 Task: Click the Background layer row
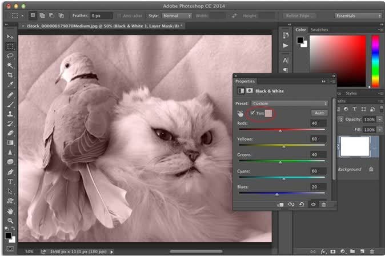[358, 170]
